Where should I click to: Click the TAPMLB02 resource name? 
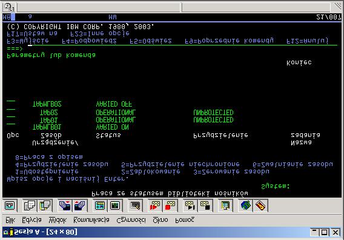[47, 104]
